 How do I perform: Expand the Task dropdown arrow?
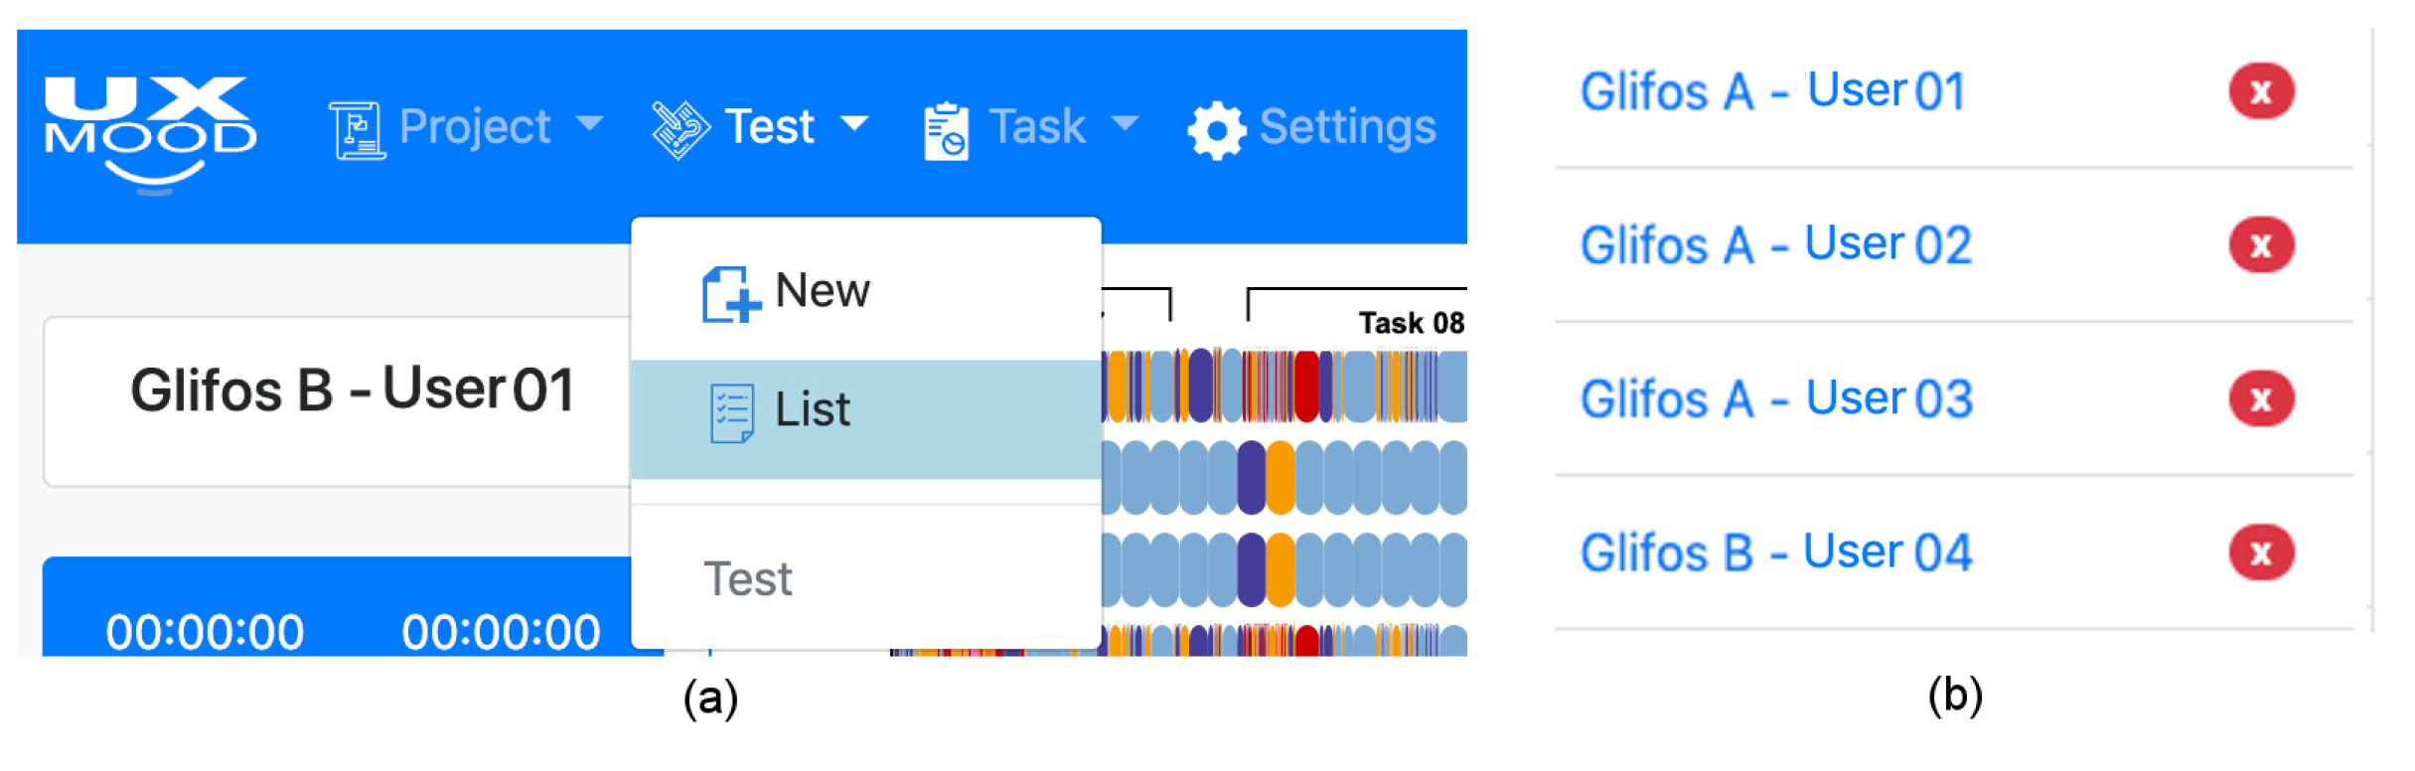coord(1125,124)
